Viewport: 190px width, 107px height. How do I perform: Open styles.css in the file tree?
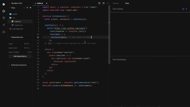click(x=18, y=25)
